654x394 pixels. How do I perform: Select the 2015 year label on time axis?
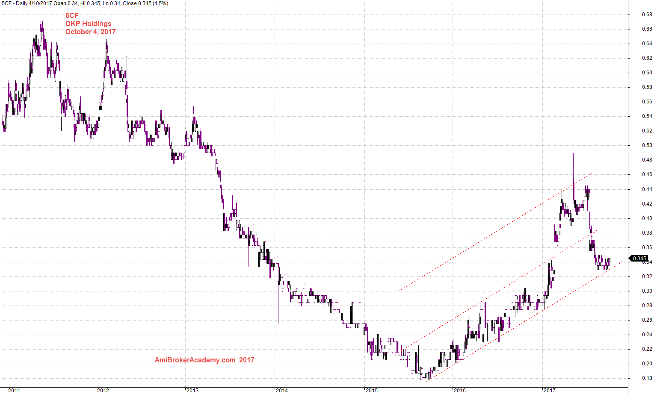coord(371,390)
